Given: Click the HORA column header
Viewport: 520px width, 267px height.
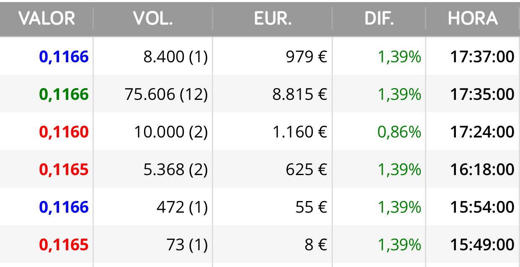Looking at the screenshot, I should 473,18.
